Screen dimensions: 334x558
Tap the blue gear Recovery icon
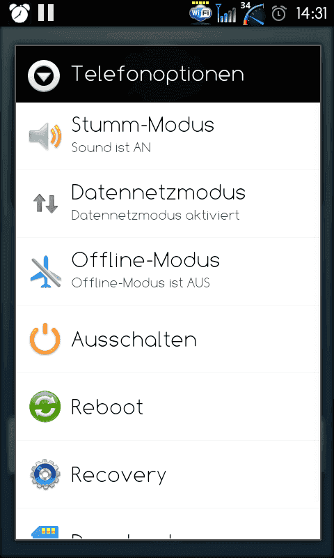pyautogui.click(x=45, y=474)
